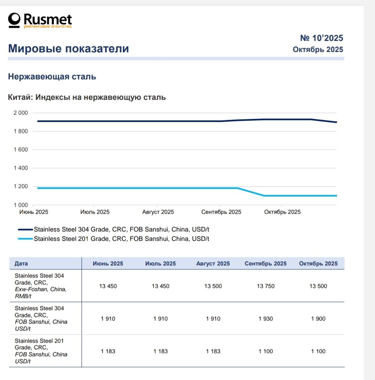Viewport: 375px width, 380px height.
Task: Click the "2 000" y-axis label
Action: point(20,113)
